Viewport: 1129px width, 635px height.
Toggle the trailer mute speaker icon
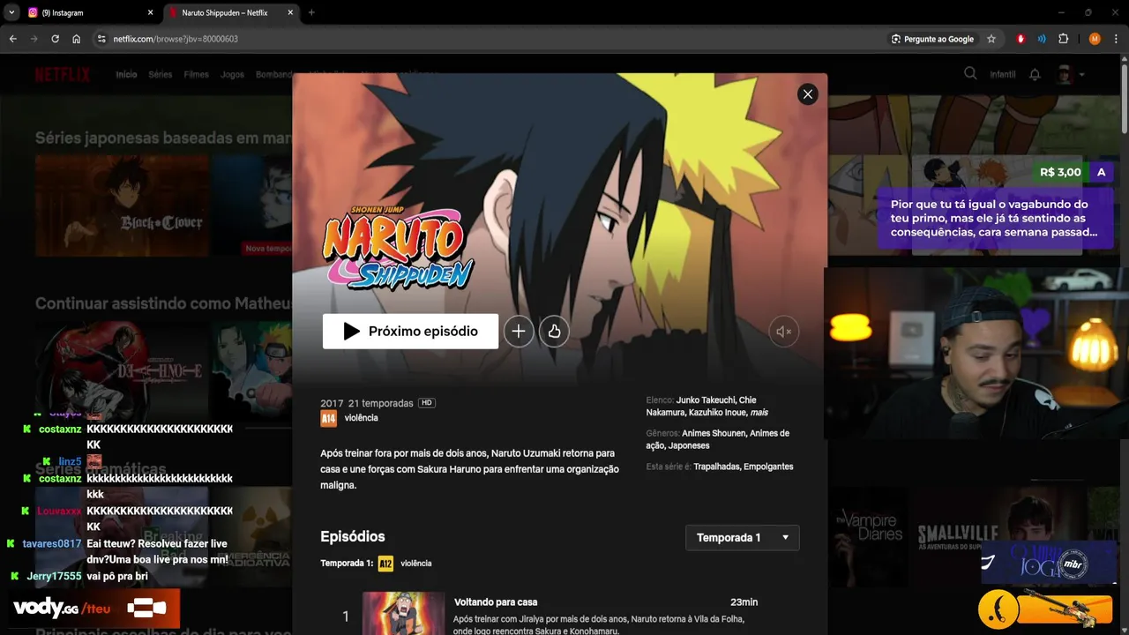[783, 332]
